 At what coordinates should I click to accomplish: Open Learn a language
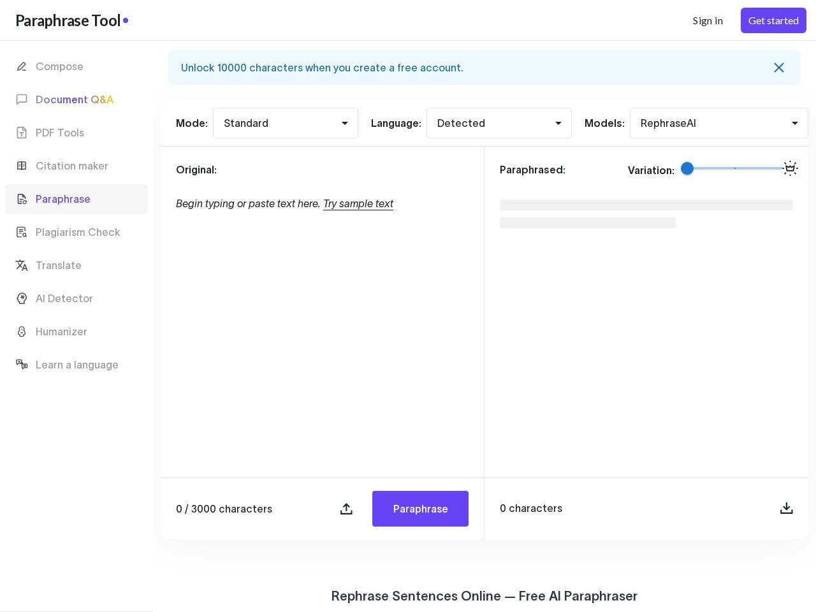(x=76, y=365)
